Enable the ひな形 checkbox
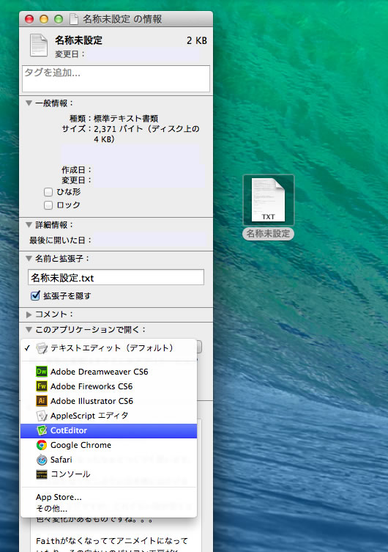Screen dimensions: 388x552 pos(48,192)
